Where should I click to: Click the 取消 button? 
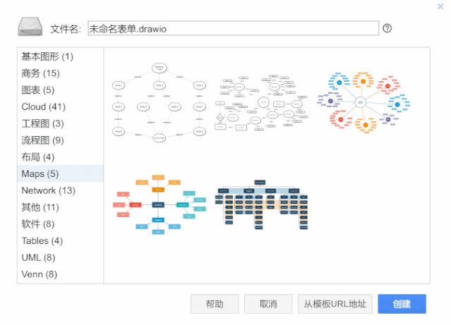point(268,304)
